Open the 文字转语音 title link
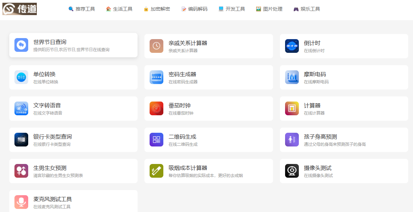The height and width of the screenshot is (212, 413). [47, 105]
